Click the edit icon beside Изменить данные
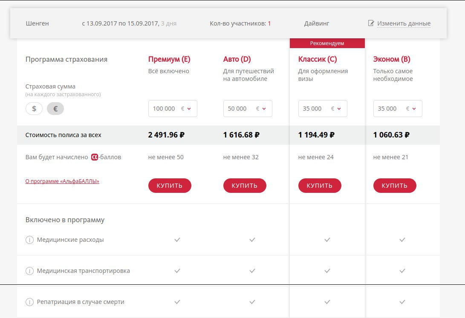 point(371,23)
